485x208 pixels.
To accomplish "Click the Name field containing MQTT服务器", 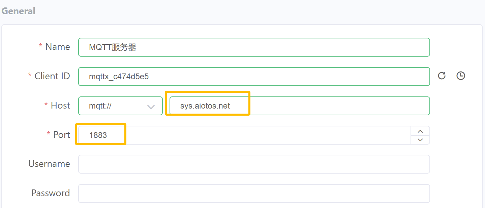I will (254, 47).
